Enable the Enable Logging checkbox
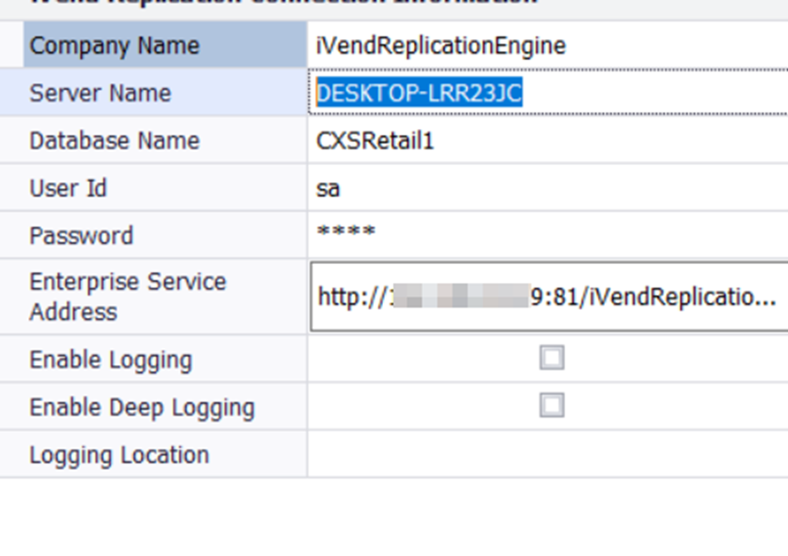This screenshot has height=556, width=788. [551, 358]
